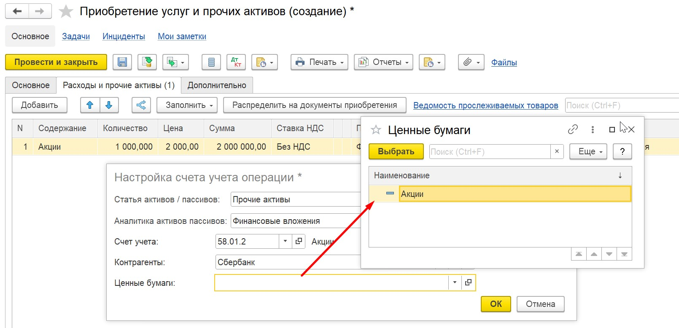Click Распределить на документы приобретения
The image size is (679, 328).
tap(315, 105)
